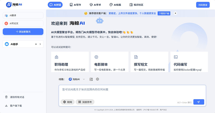Switch to the AI写作 tab
The height and width of the screenshot is (113, 215).
point(75,5)
